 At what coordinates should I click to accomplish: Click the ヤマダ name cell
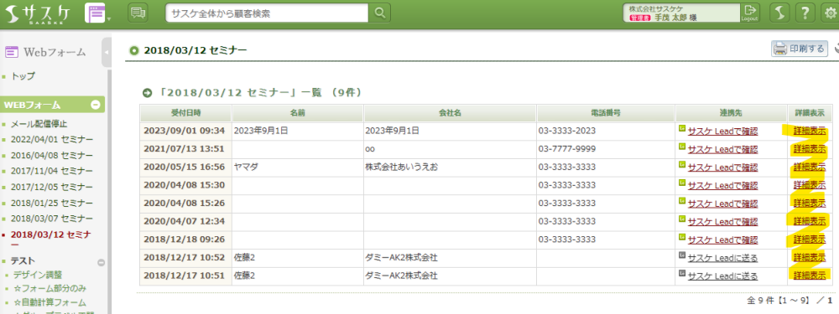(298, 167)
